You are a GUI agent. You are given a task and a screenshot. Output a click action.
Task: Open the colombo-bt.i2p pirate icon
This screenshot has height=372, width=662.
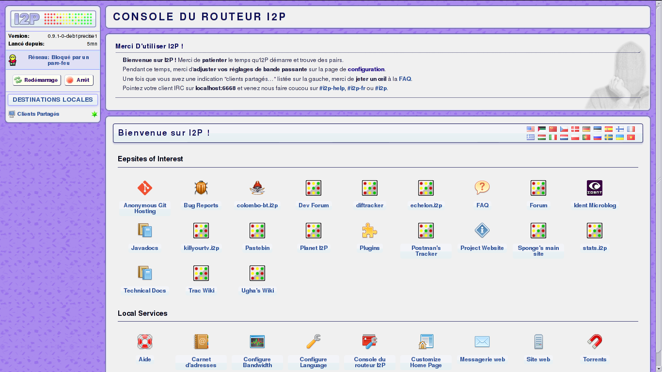(257, 187)
